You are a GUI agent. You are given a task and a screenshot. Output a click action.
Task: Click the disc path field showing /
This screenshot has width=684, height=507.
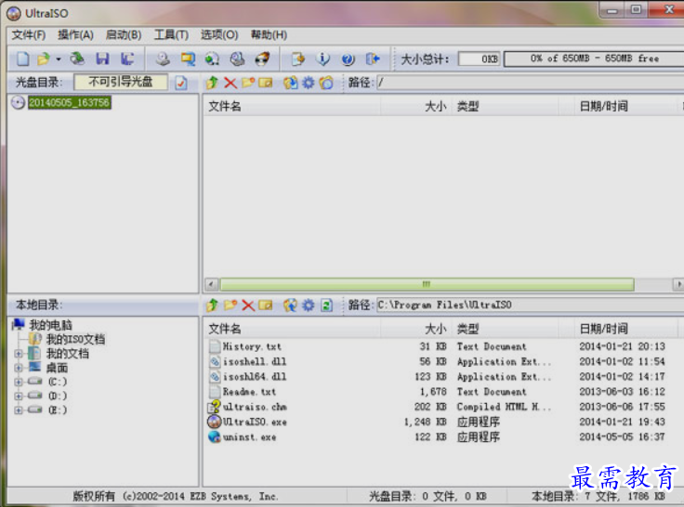pos(530,83)
